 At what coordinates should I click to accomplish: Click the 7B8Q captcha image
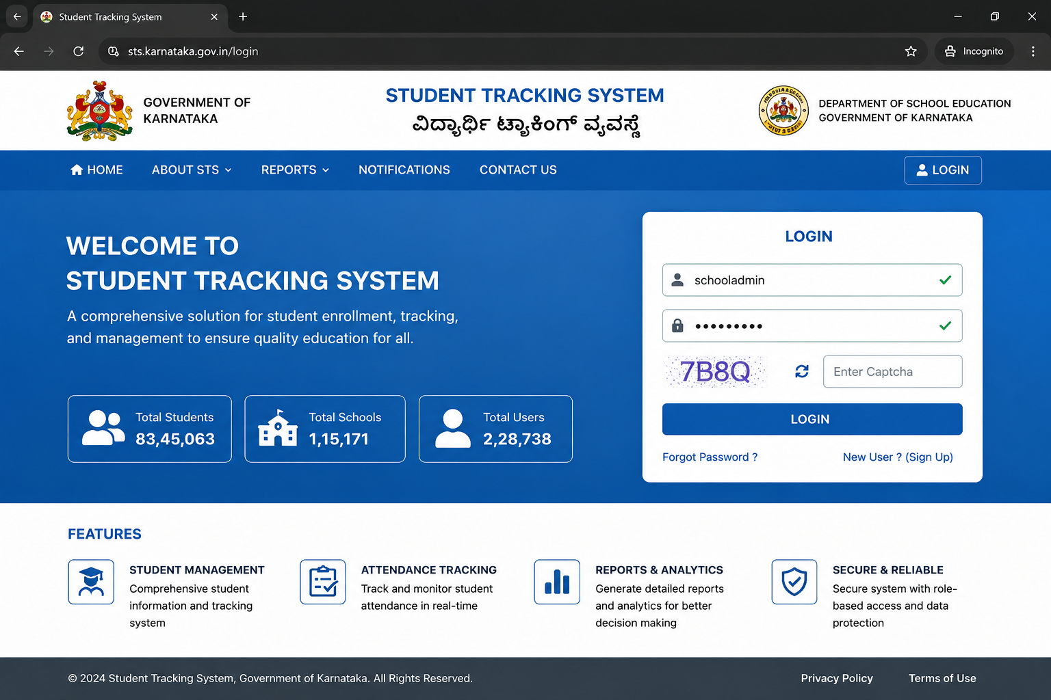715,371
